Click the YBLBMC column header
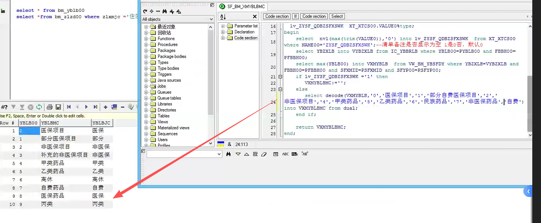541x223 pixels. coord(65,123)
